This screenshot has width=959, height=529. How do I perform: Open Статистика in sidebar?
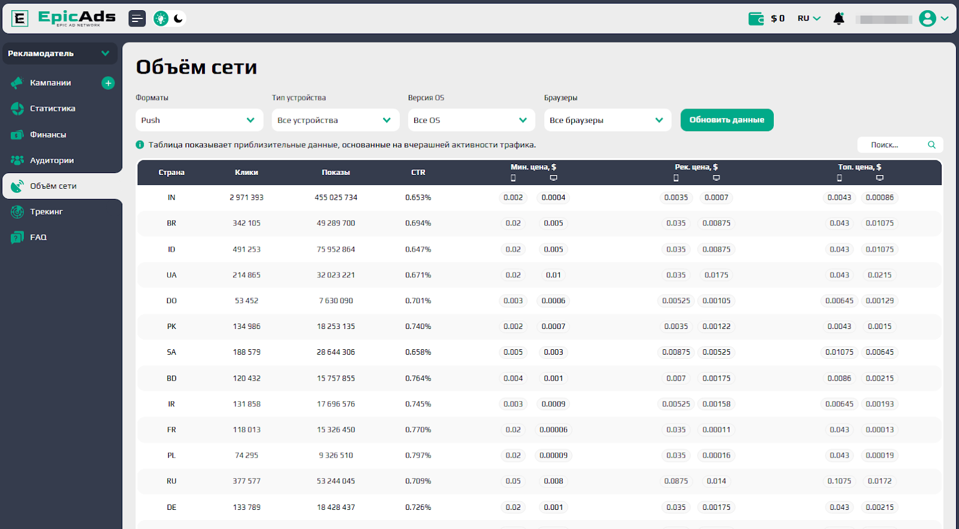point(53,108)
